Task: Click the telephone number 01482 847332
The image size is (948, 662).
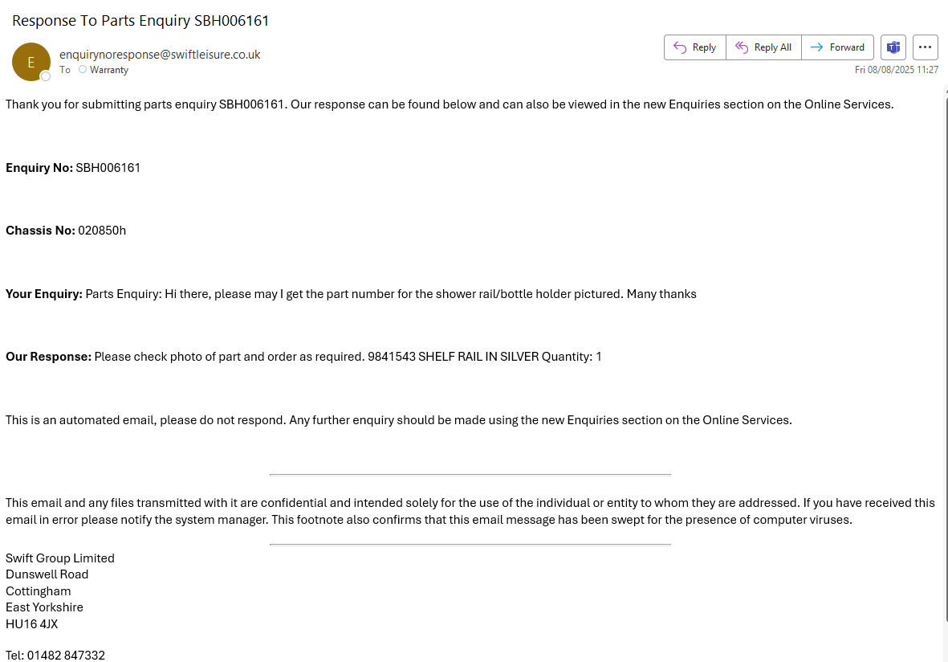Action: point(66,656)
